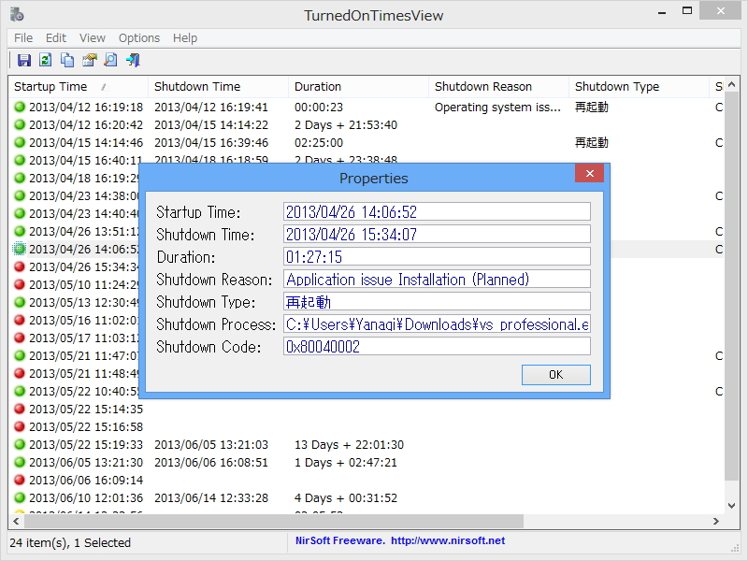Click 'Operating system iss...' shutdown reason cell
748x561 pixels.
click(497, 108)
